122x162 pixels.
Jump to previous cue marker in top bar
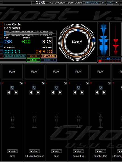pos(103,3)
